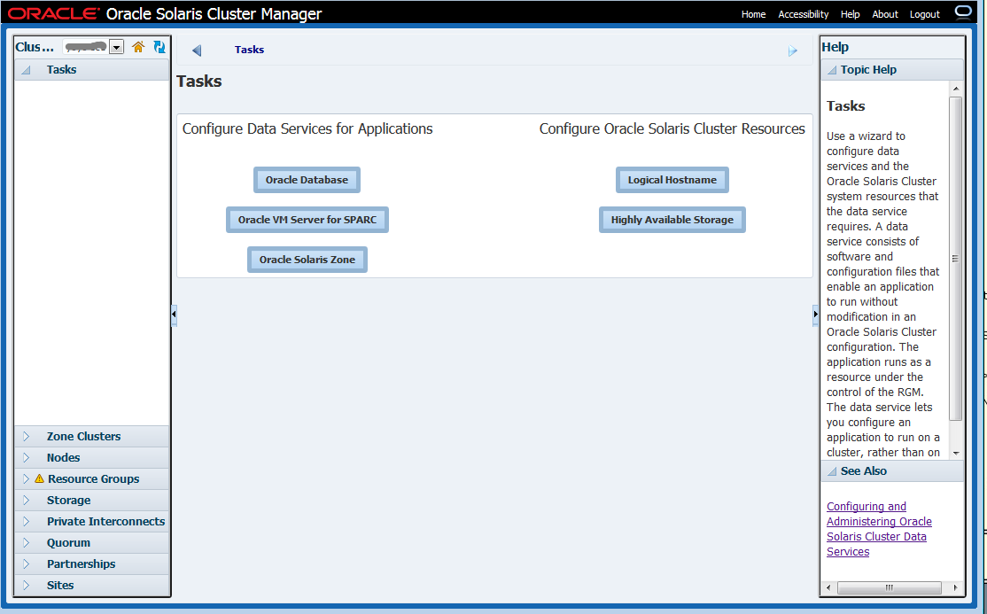Image resolution: width=987 pixels, height=614 pixels.
Task: Click Help panel horizontal scrollbar thumb
Action: coord(889,587)
